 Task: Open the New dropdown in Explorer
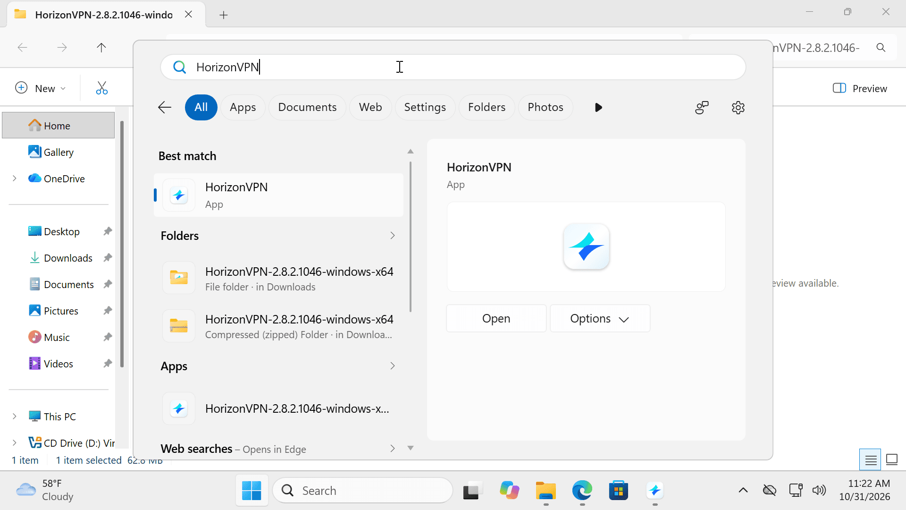click(x=41, y=88)
